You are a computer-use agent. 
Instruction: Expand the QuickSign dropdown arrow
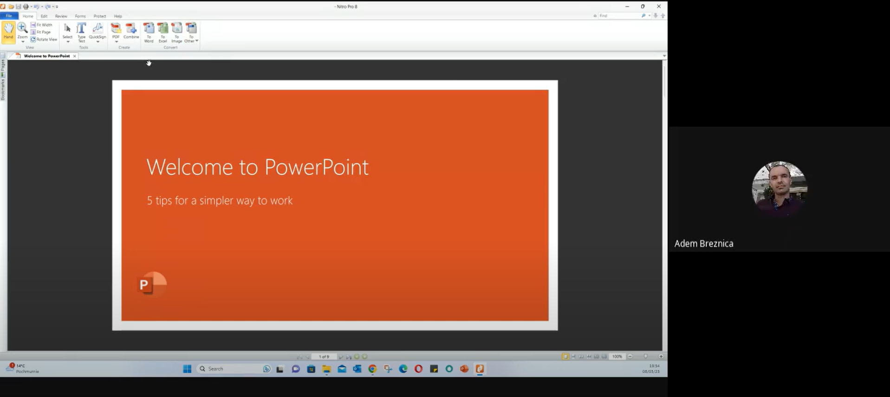(x=97, y=42)
